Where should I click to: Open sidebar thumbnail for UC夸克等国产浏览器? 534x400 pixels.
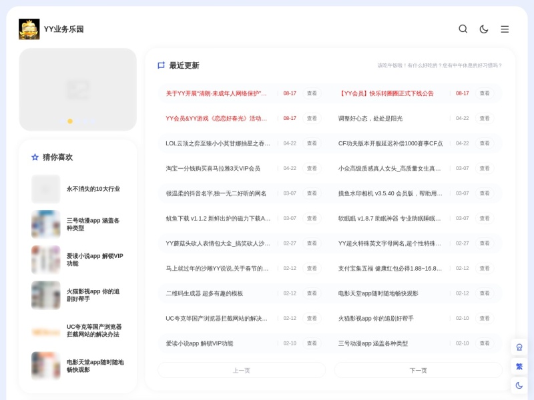tap(45, 331)
